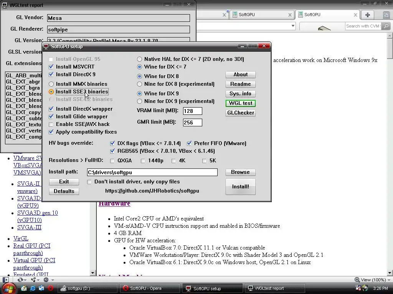Click the page icon on the active SoftGPU tab
393x294 pixels.
pyautogui.click(x=300, y=15)
